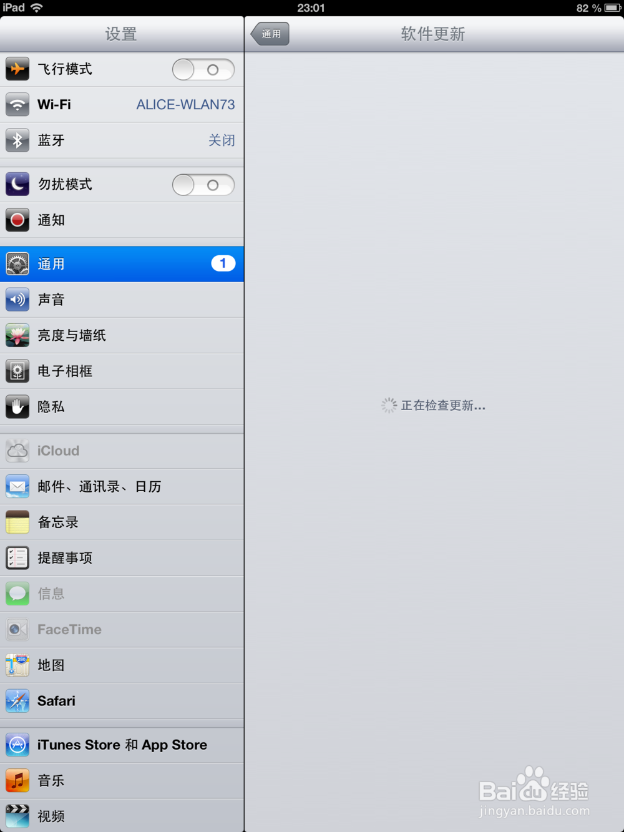This screenshot has width=624, height=832.
Task: Open the iCloud settings icon
Action: (17, 451)
